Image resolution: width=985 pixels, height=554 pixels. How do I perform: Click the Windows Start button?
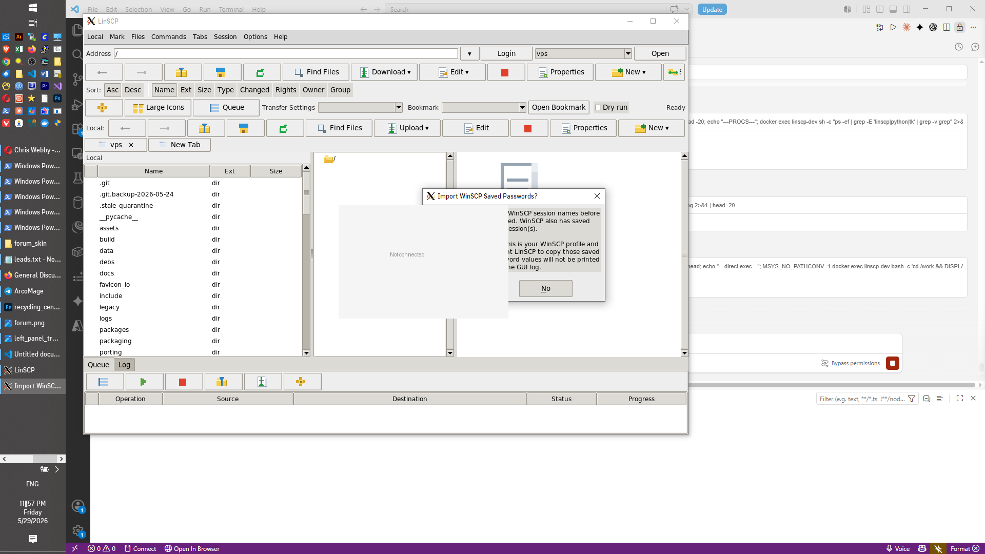pos(32,8)
